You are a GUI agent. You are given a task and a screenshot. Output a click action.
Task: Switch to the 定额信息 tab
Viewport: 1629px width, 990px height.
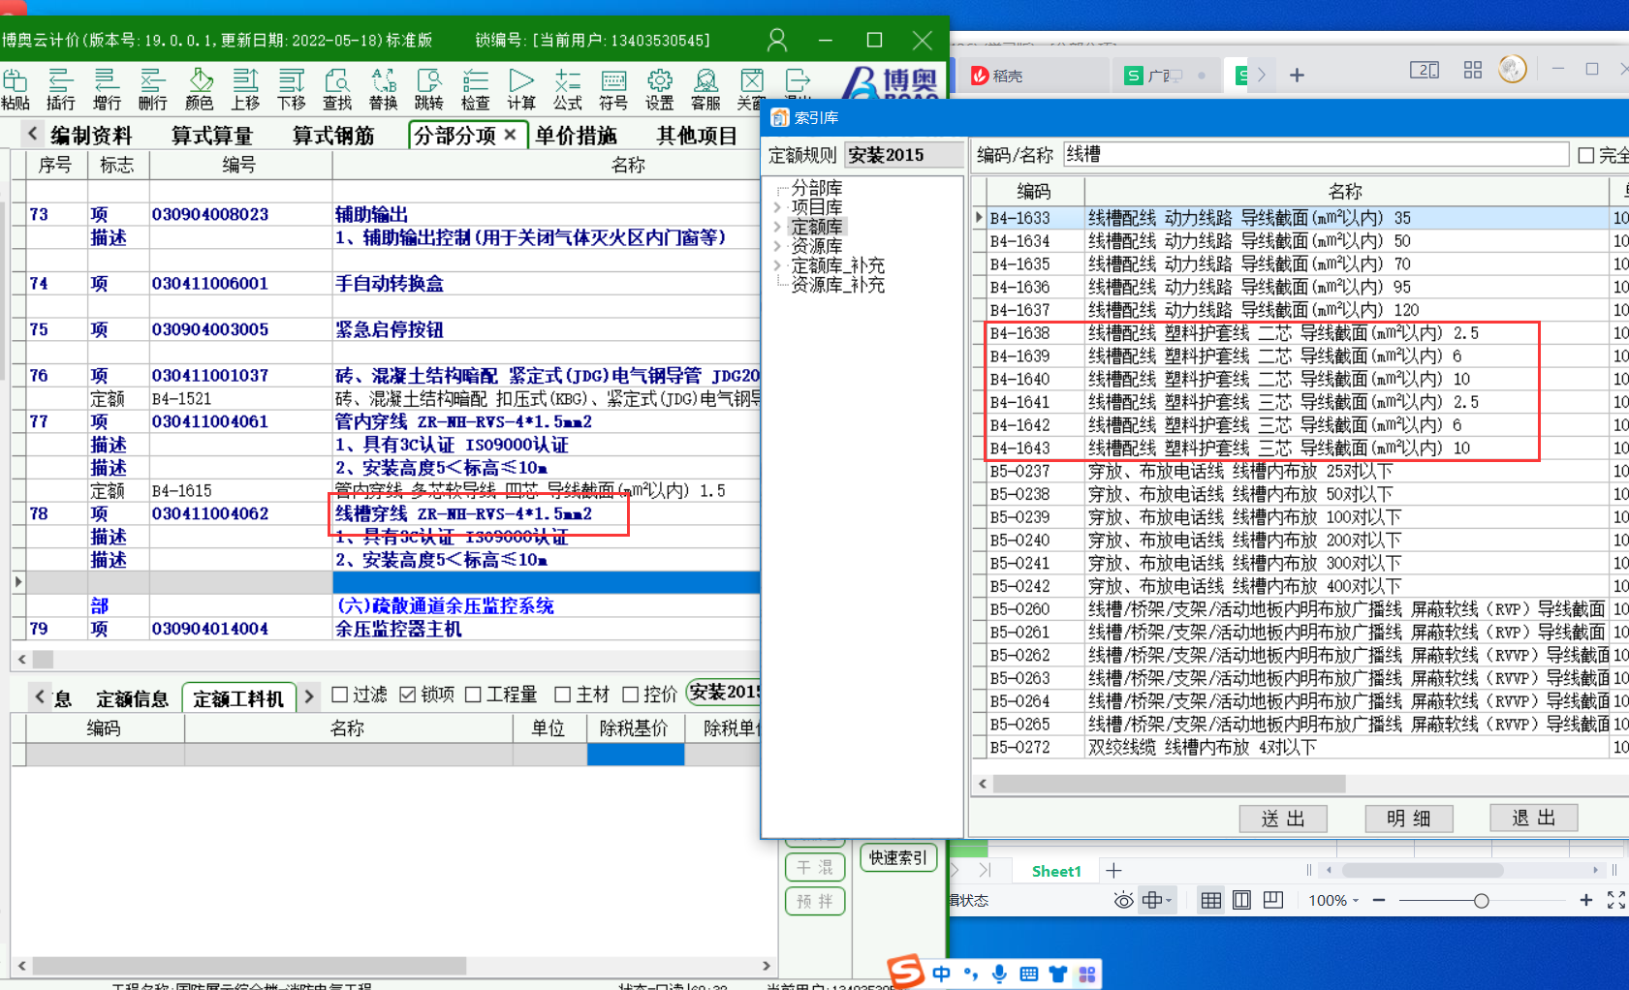133,698
